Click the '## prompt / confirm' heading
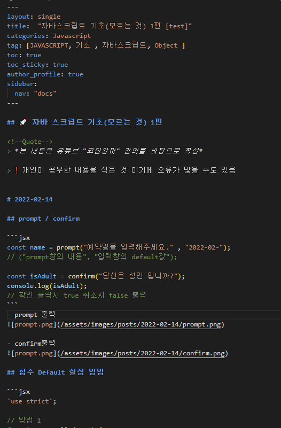281x428 pixels. [43, 219]
